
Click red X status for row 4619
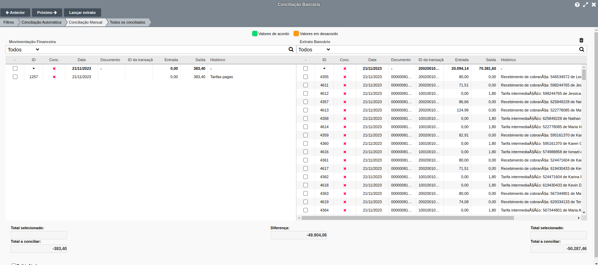345,202
